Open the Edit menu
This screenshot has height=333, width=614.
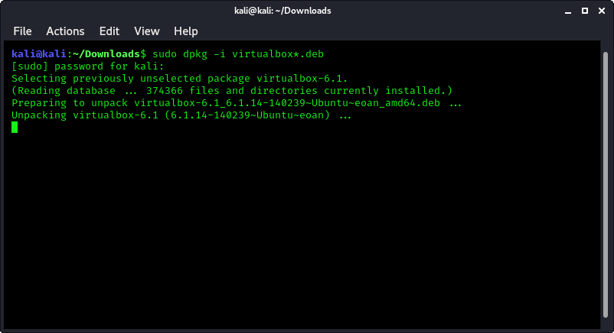coord(109,31)
